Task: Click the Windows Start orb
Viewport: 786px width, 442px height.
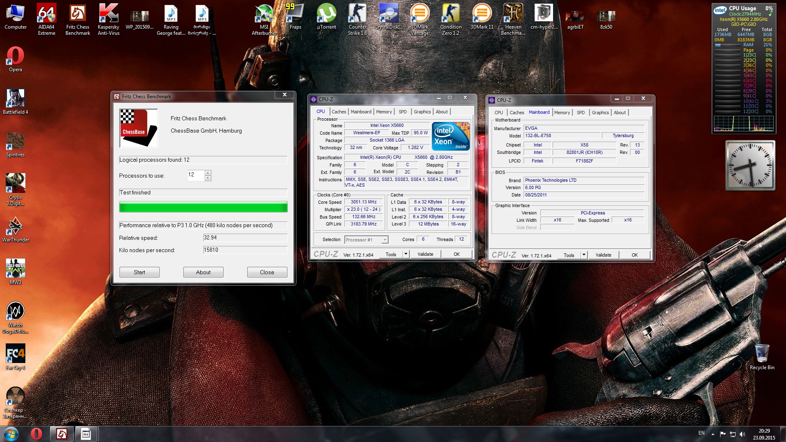Action: point(11,434)
